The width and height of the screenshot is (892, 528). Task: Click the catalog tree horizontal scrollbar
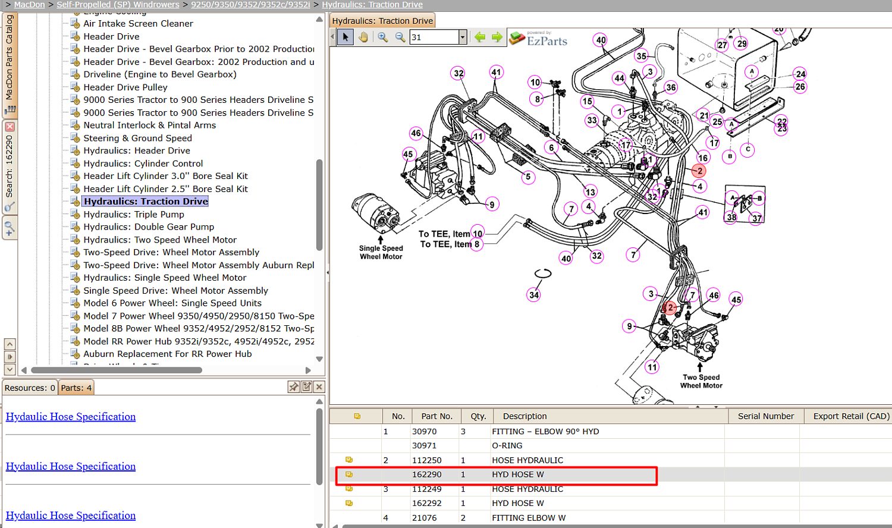pyautogui.click(x=117, y=370)
